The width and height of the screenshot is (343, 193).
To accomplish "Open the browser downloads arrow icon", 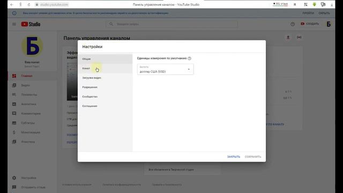I will pos(332,5).
